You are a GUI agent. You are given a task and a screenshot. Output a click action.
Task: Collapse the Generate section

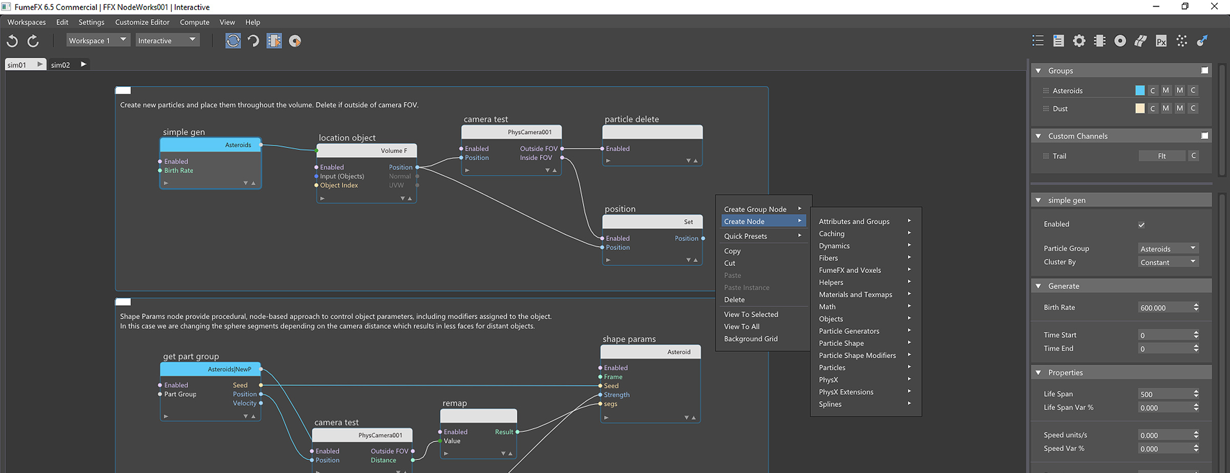(1038, 286)
